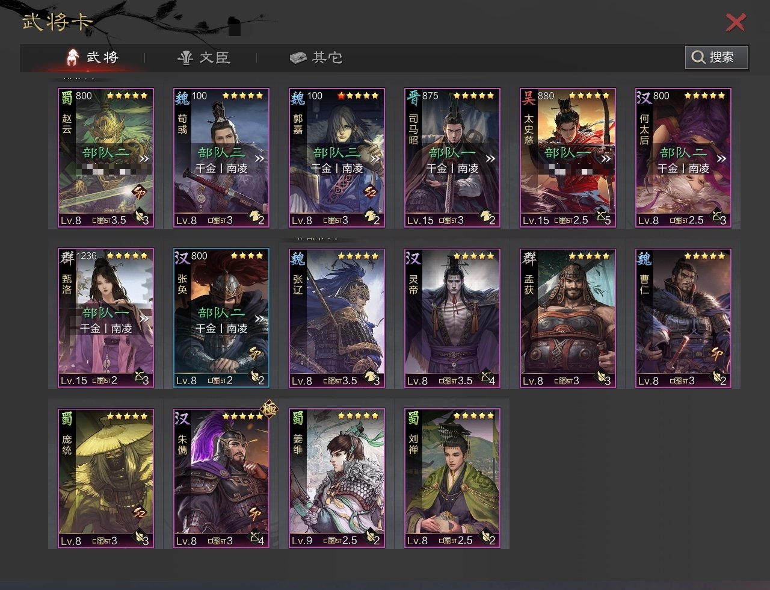Select the 甄洛 card

pos(106,318)
